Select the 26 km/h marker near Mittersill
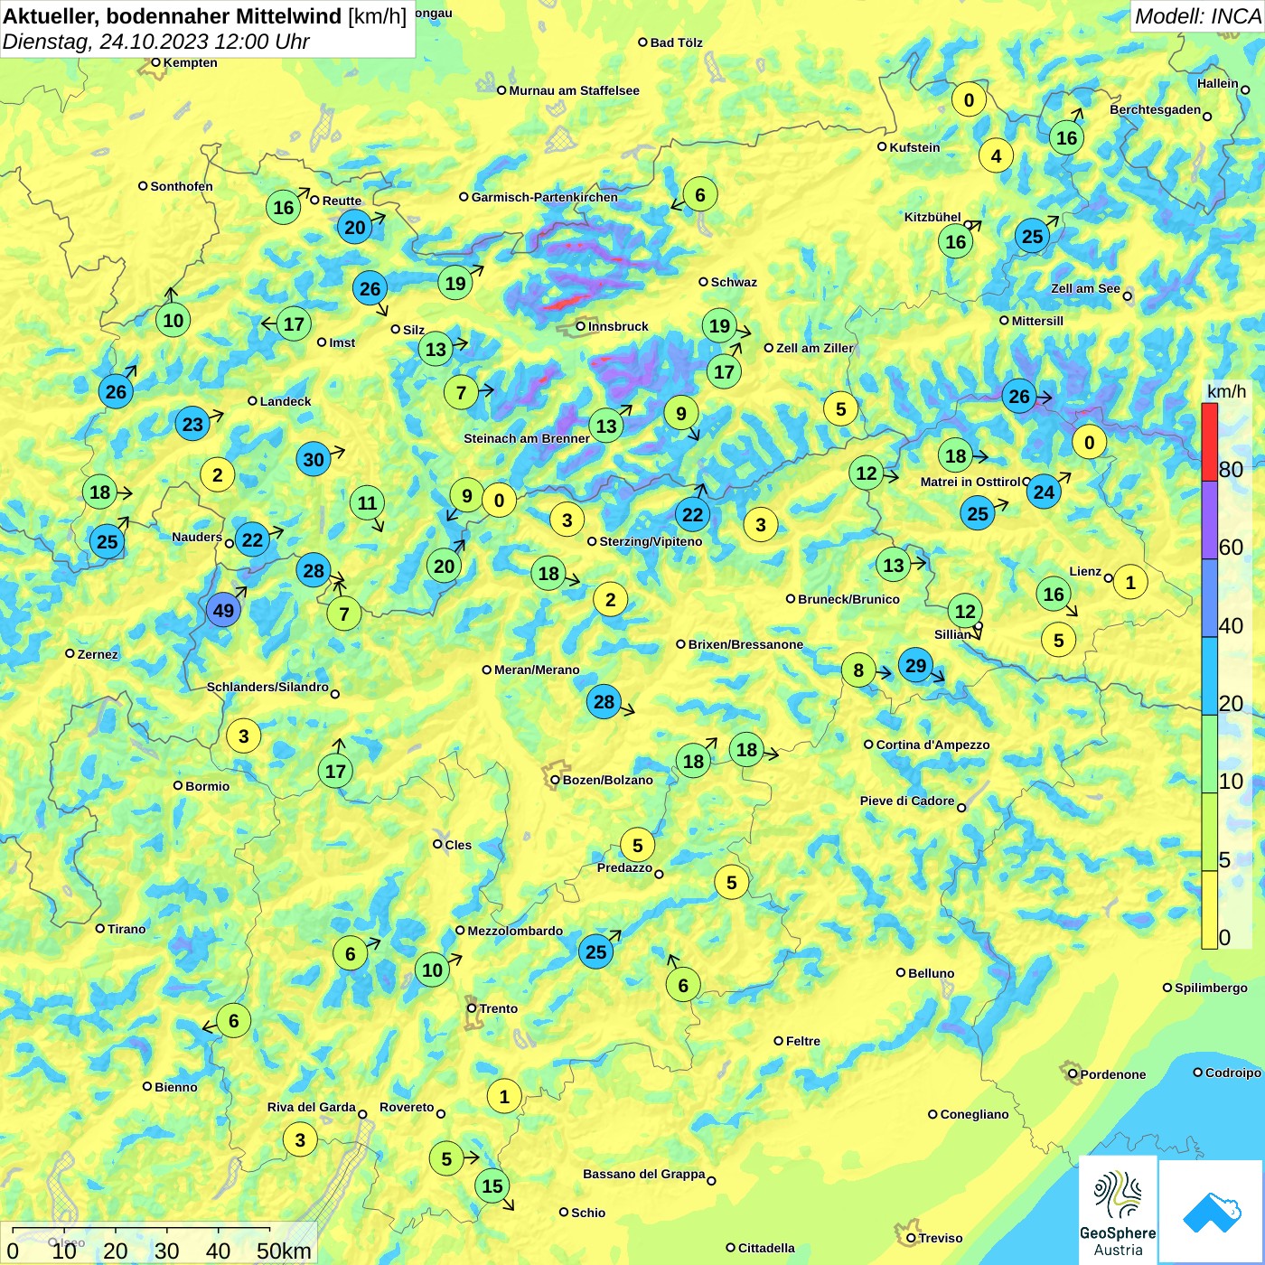This screenshot has height=1265, width=1265. tap(1019, 396)
